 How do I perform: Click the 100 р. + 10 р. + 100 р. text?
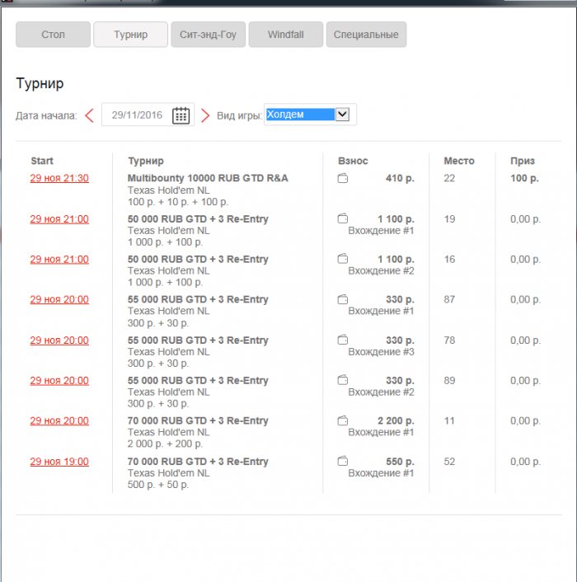(x=178, y=202)
